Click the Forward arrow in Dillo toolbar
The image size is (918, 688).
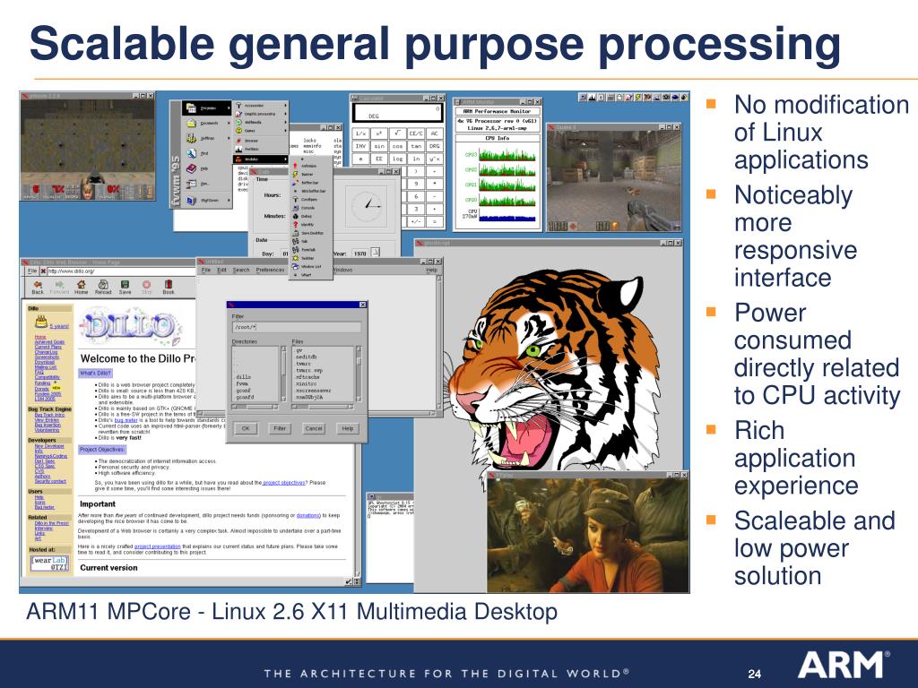click(59, 287)
